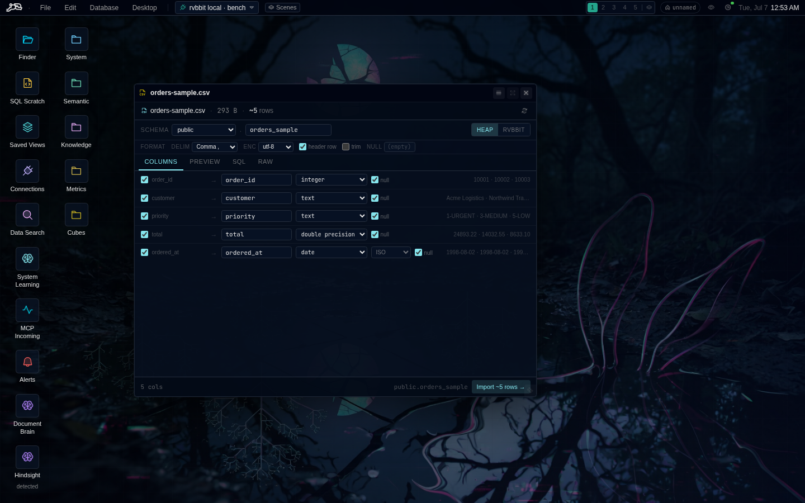Open Connections desktop icon
Viewport: 805px width, 503px height.
(x=27, y=171)
